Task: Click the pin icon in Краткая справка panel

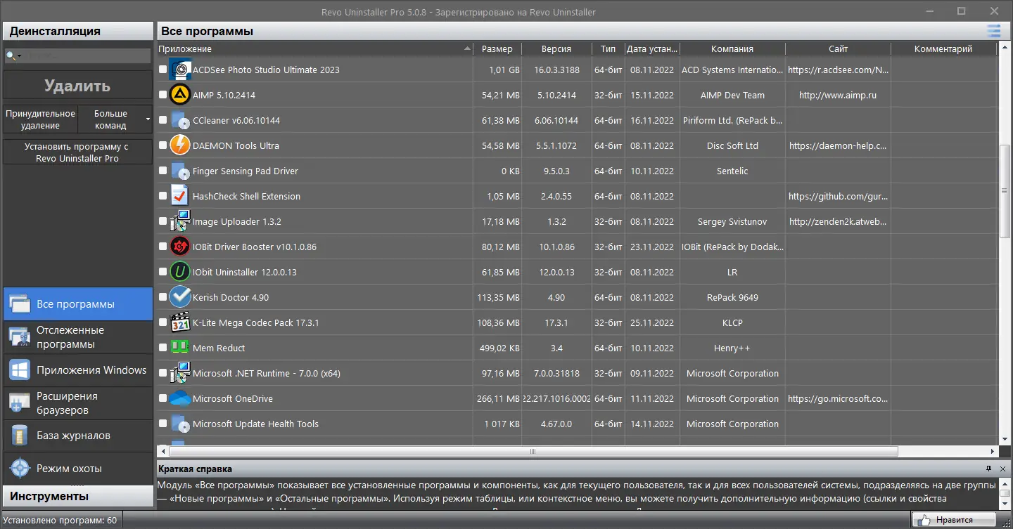Action: 988,469
